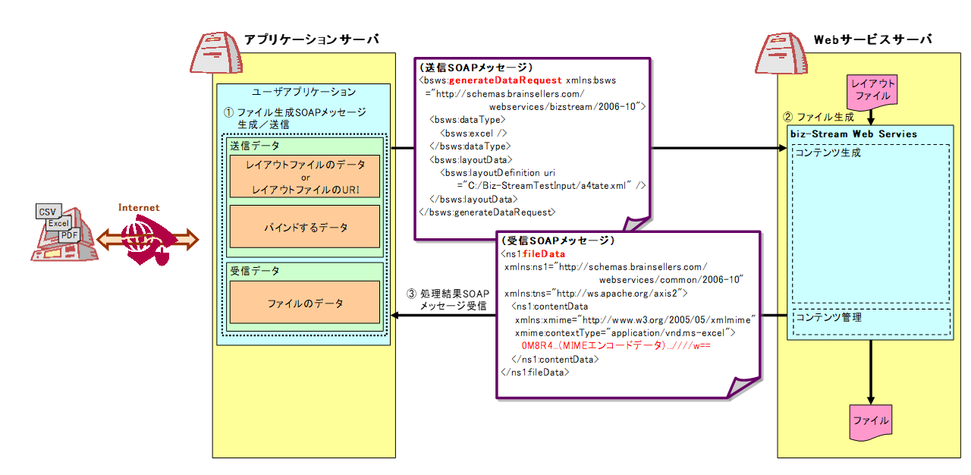Click the opening <bsws:layoutData> tag
Image resolution: width=971 pixels, height=475 pixels.
click(x=472, y=159)
